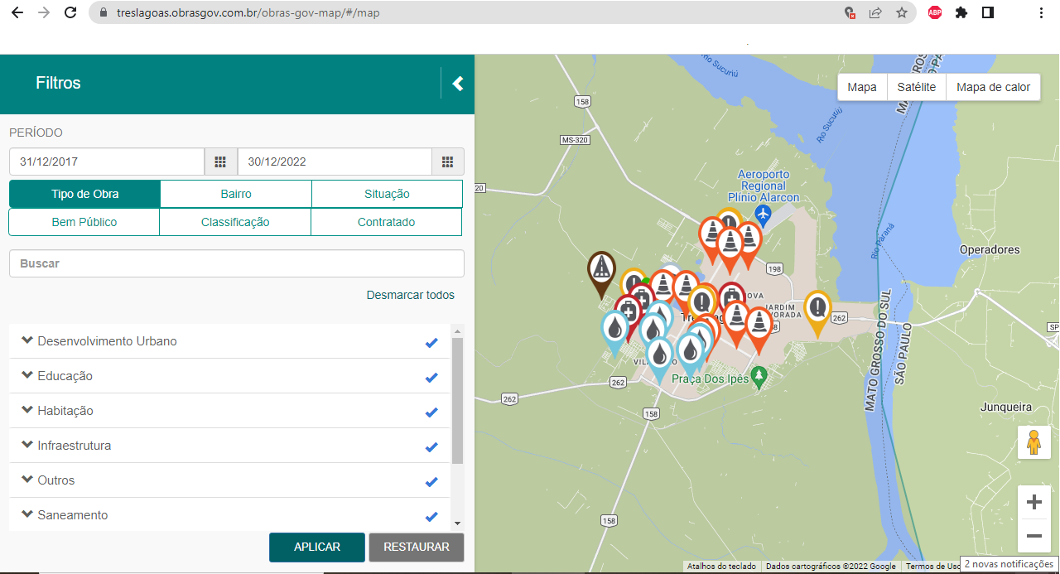The height and width of the screenshot is (574, 1060).
Task: Disable the Saneamento filter checkmark
Action: [431, 515]
